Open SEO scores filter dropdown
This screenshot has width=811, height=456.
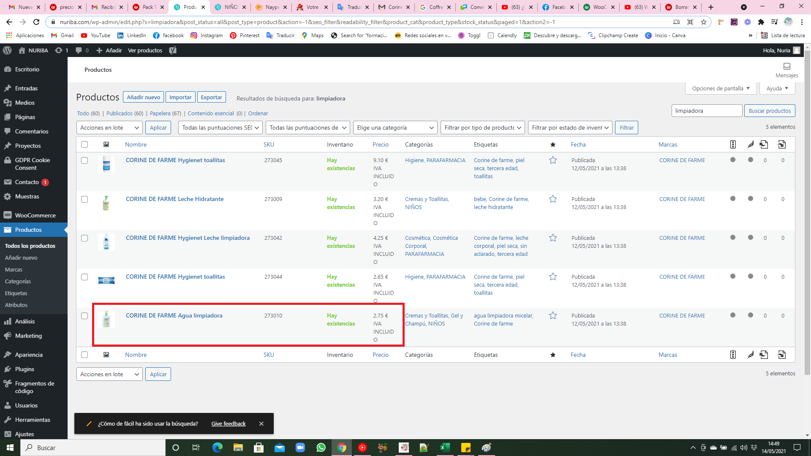click(220, 128)
